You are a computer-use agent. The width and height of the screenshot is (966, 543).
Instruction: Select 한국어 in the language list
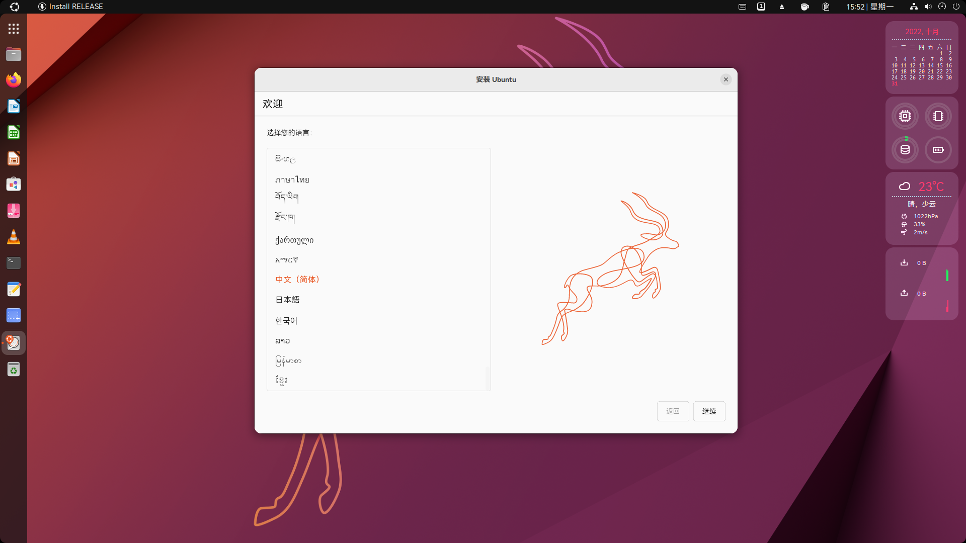[378, 320]
